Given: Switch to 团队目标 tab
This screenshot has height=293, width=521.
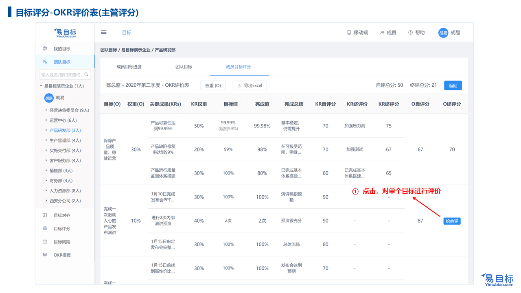Looking at the screenshot, I should tap(184, 67).
